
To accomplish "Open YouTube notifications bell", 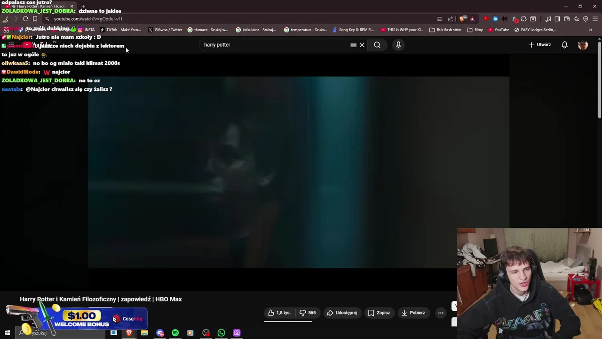I will pos(564,45).
